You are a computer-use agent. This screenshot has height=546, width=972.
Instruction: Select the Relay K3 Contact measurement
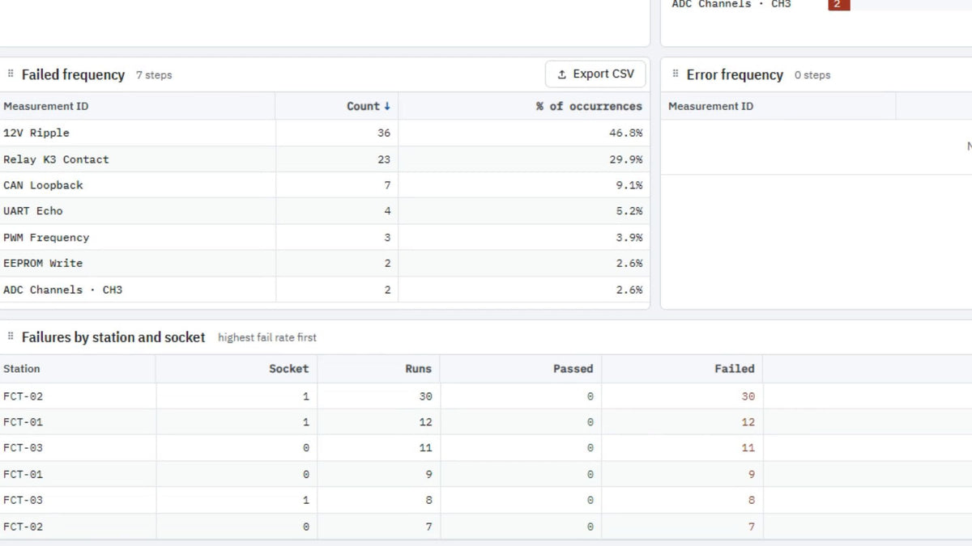pos(56,159)
